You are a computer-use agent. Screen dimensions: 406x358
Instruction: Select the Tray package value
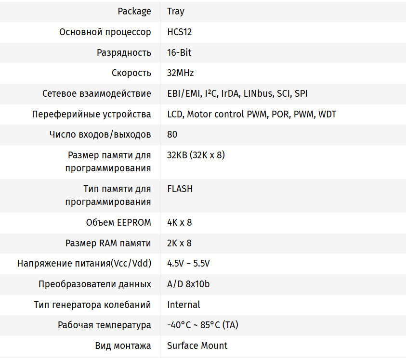176,11
